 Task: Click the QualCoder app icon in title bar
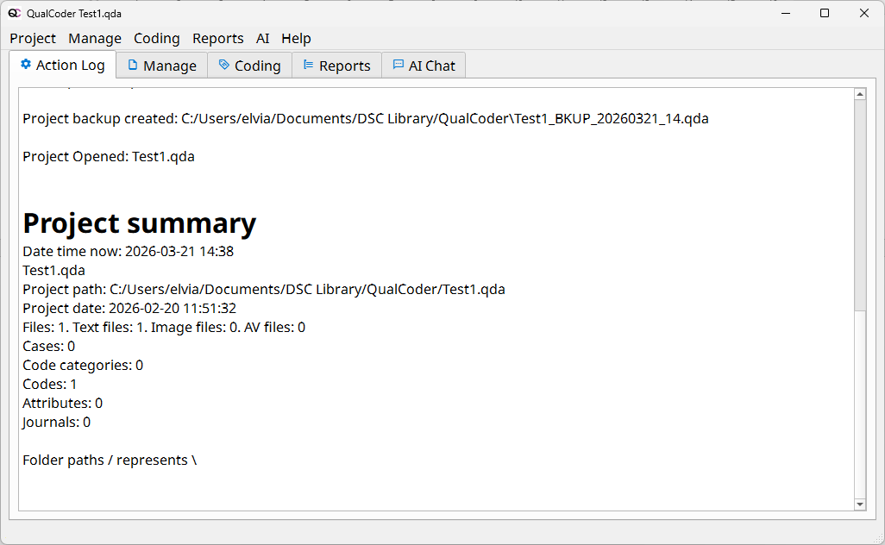(x=14, y=13)
